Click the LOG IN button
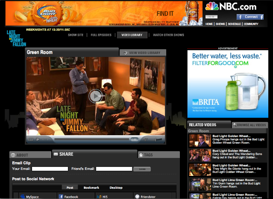This screenshot has width=273, height=199. 211,17
